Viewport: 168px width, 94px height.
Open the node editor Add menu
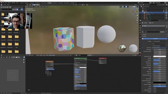[44, 55]
